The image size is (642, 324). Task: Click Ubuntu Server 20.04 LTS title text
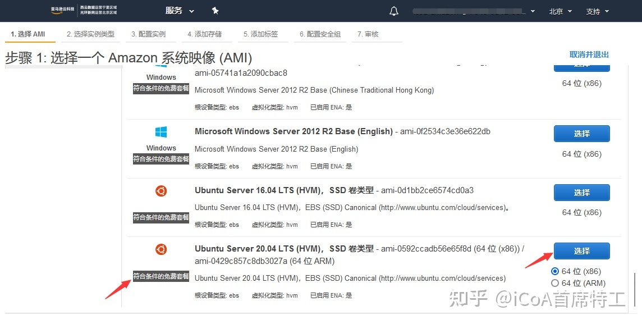pyautogui.click(x=284, y=249)
